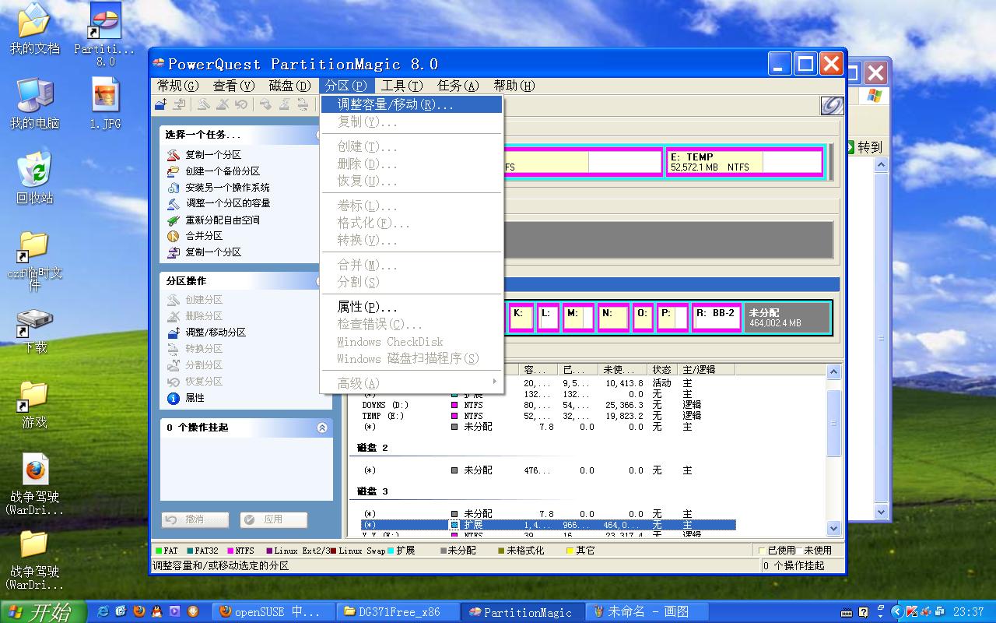This screenshot has height=623, width=996.
Task: Click the 开始 Start button
Action: [40, 611]
